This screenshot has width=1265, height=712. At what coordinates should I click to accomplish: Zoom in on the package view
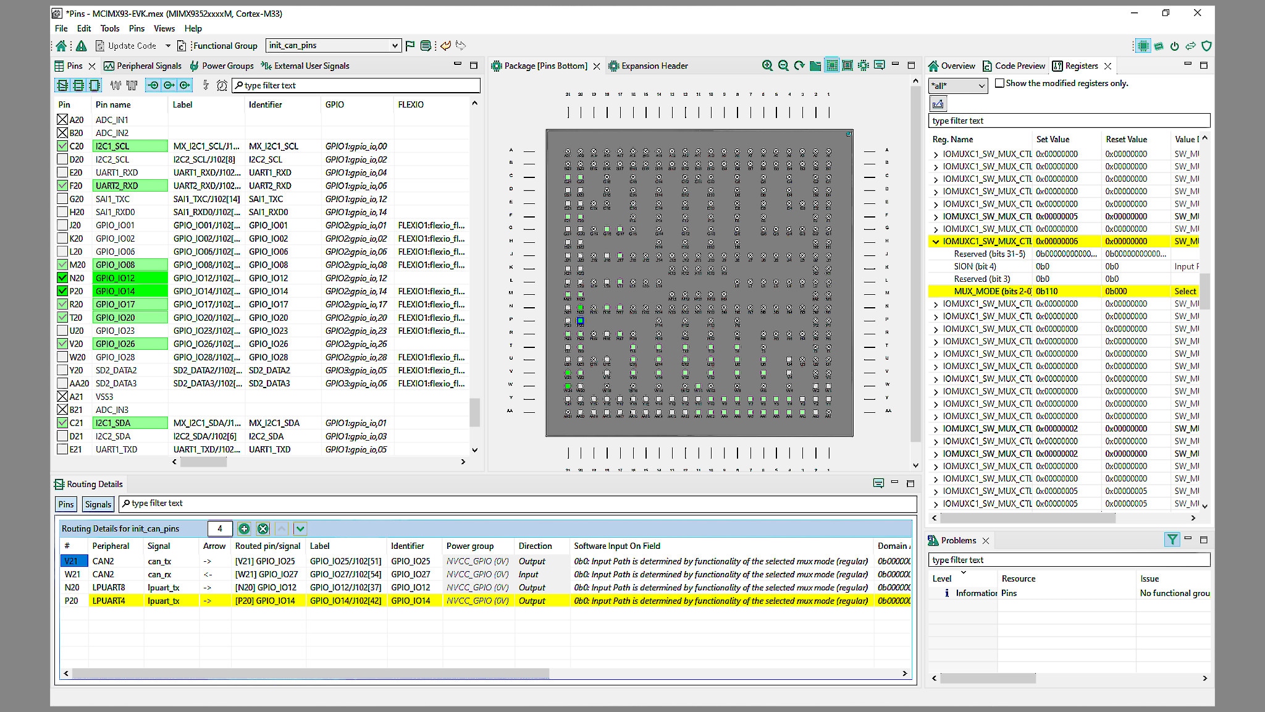pyautogui.click(x=767, y=66)
